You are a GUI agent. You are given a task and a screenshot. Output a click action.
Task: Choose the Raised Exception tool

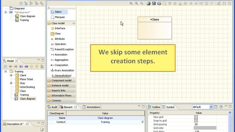[62, 49]
